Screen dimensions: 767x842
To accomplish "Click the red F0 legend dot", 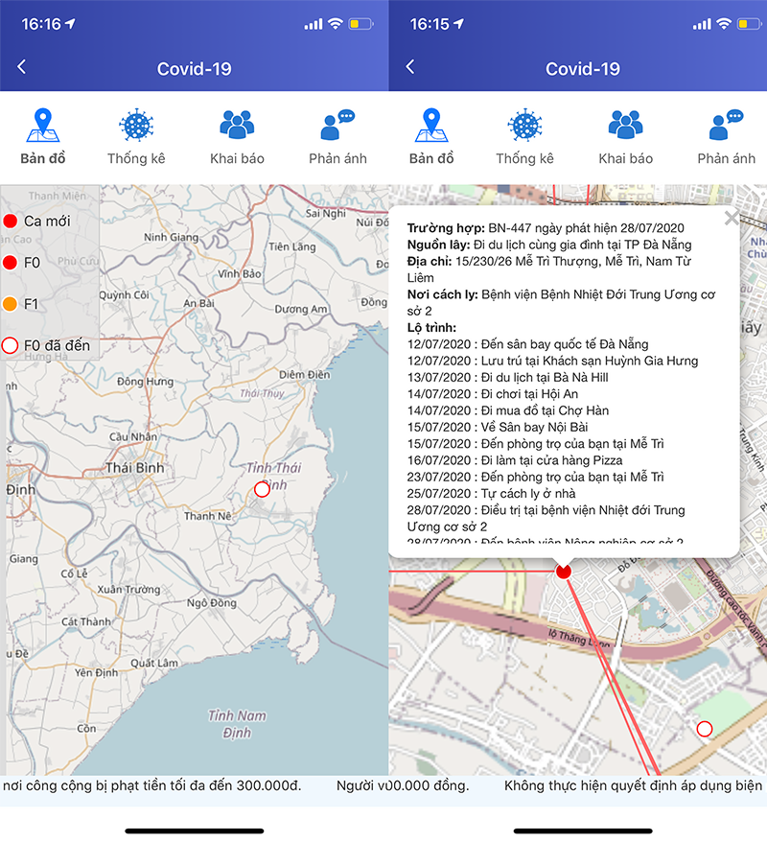I will pos(11,263).
